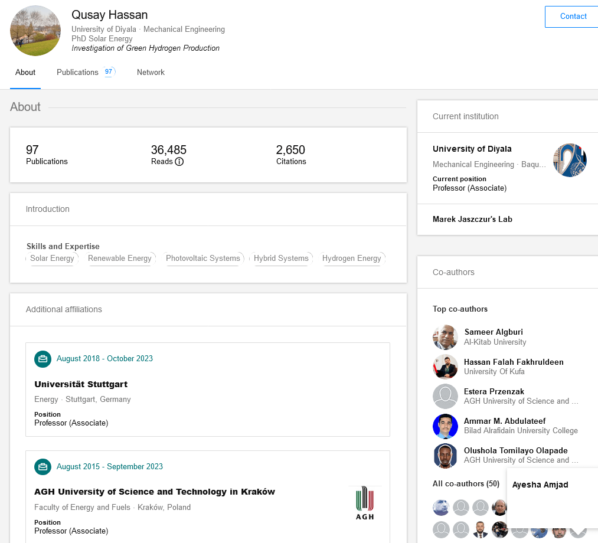Click the Reads info icon
598x543 pixels.
click(x=179, y=162)
